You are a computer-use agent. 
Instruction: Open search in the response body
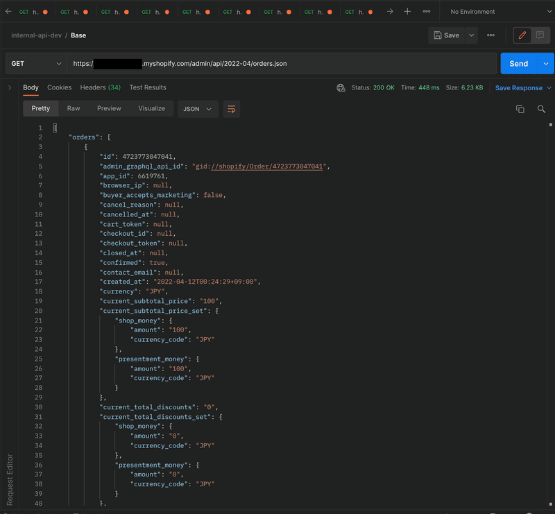541,109
